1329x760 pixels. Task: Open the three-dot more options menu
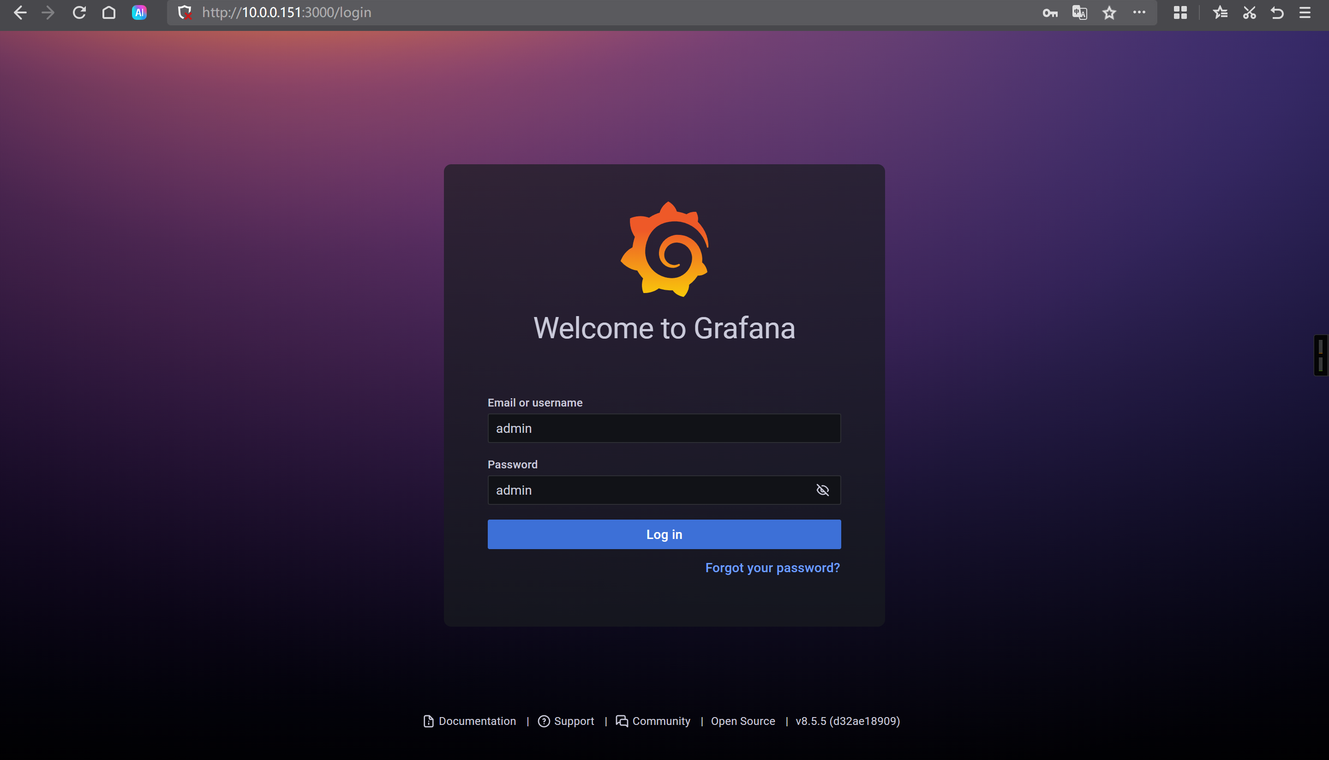pos(1139,12)
